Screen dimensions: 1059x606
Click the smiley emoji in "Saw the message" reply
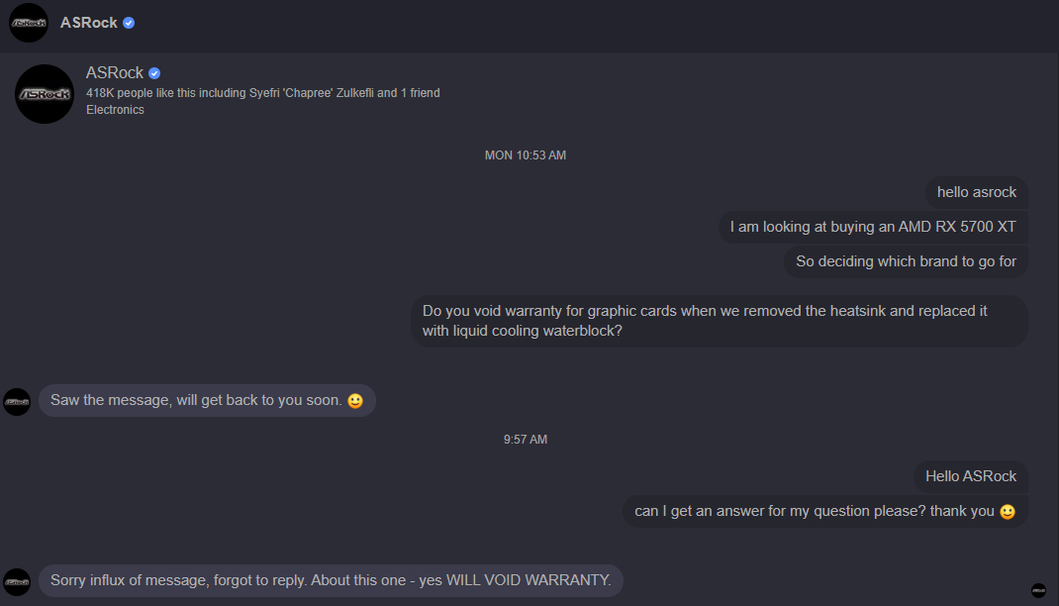click(x=355, y=401)
